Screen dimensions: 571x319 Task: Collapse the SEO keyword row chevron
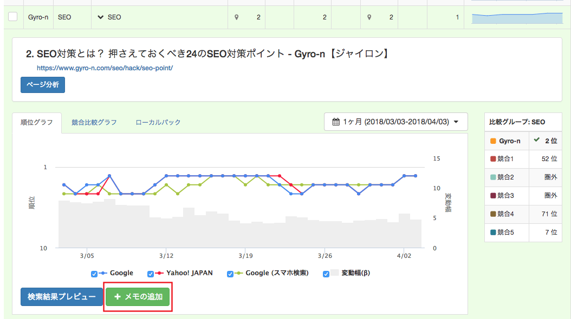coord(101,17)
